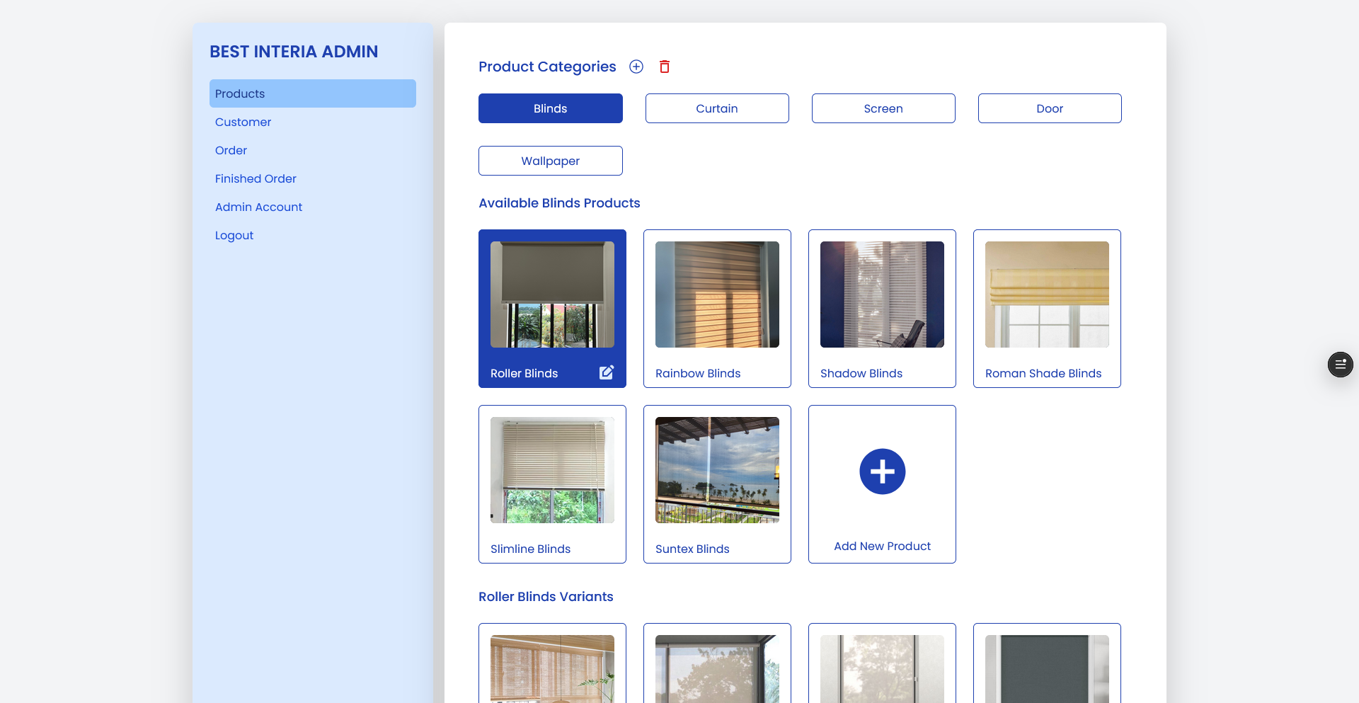Open the floating options icon on right edge
This screenshot has width=1359, height=703.
tap(1340, 364)
